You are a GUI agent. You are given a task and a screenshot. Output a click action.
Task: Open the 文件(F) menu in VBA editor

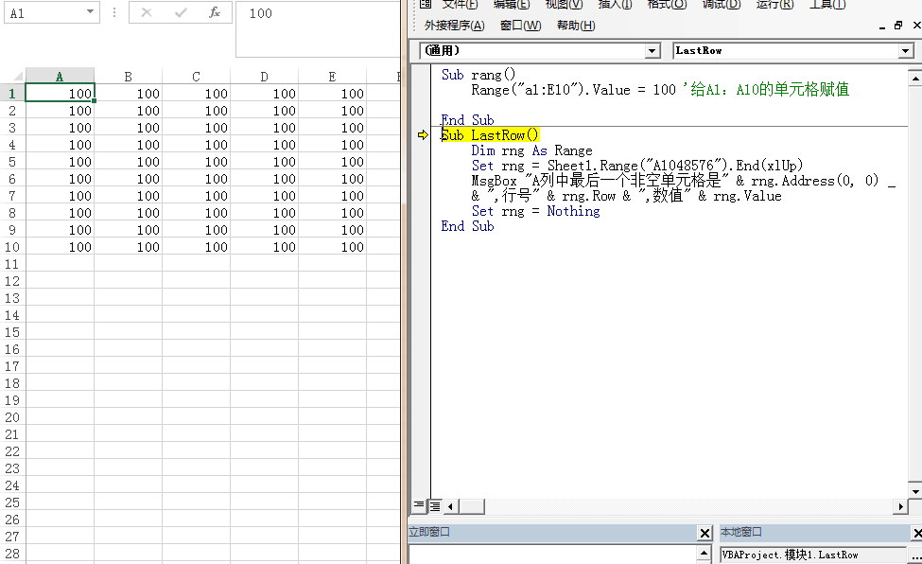point(460,4)
